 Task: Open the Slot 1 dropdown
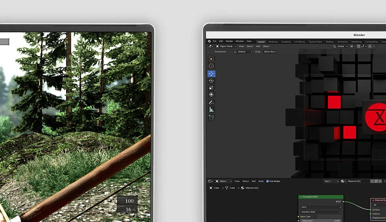(x=331, y=181)
